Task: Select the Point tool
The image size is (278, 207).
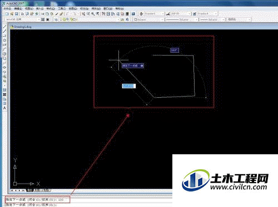Action: pos(4,85)
